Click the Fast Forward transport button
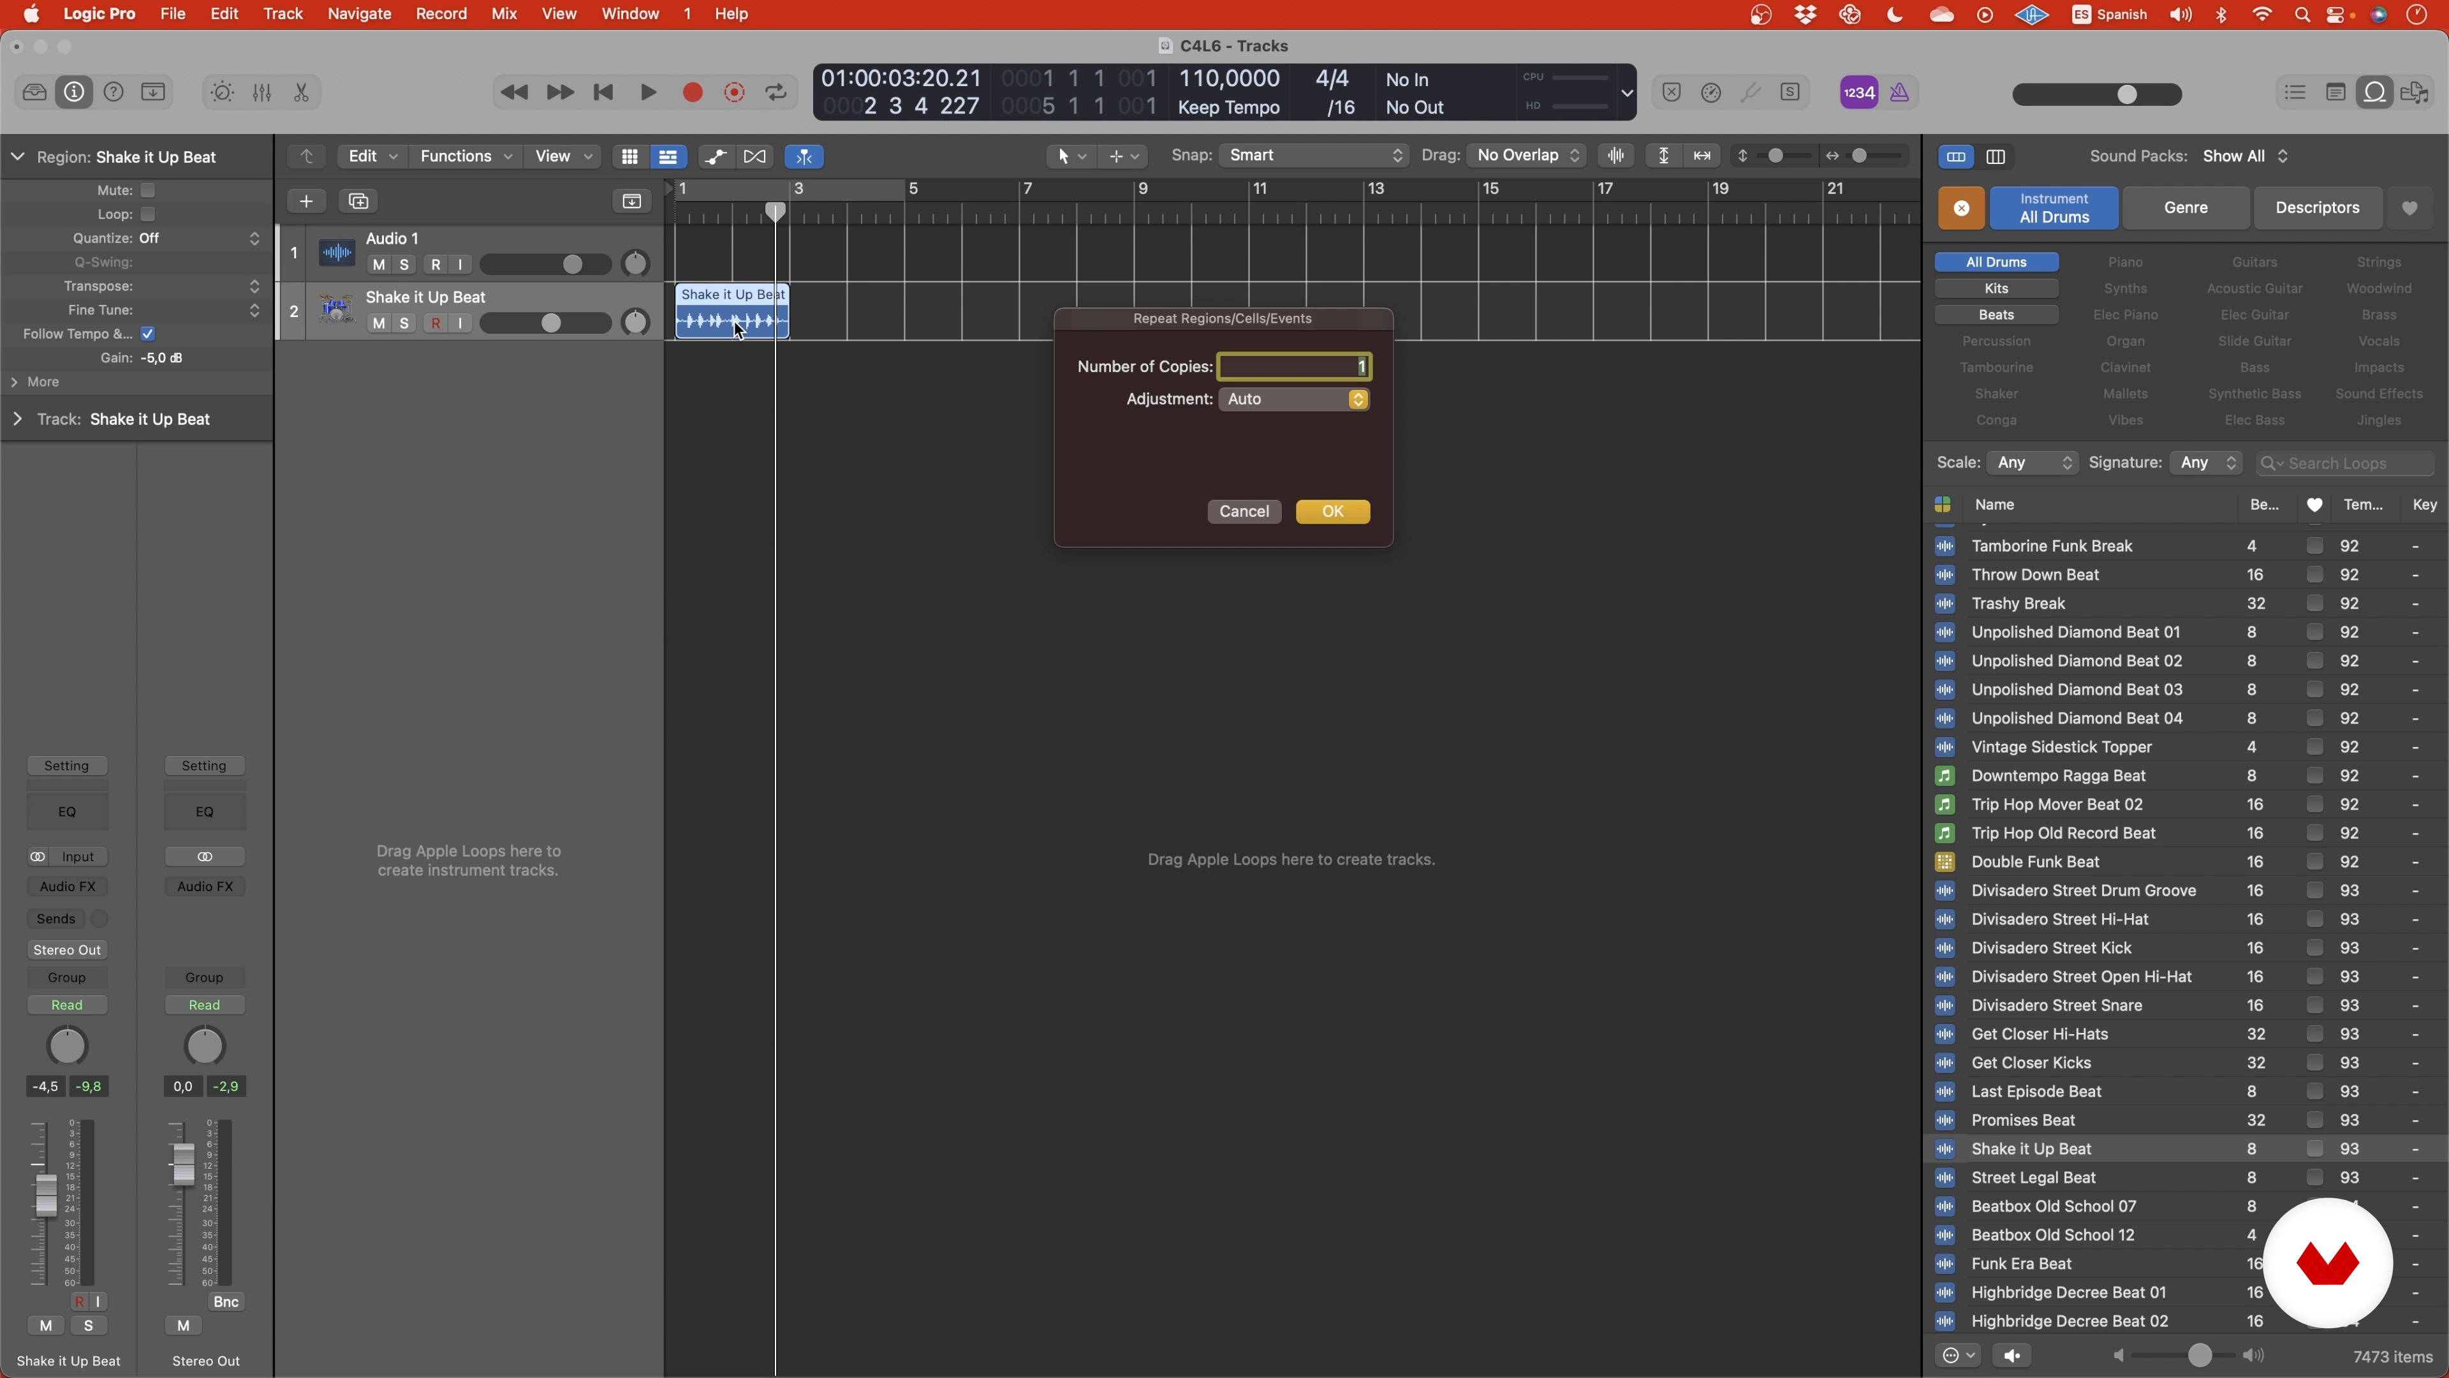Image resolution: width=2449 pixels, height=1378 pixels. pos(560,93)
